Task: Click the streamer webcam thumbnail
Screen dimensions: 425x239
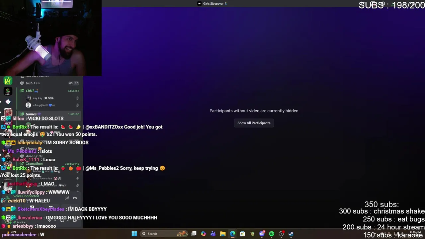Action: 50,38
